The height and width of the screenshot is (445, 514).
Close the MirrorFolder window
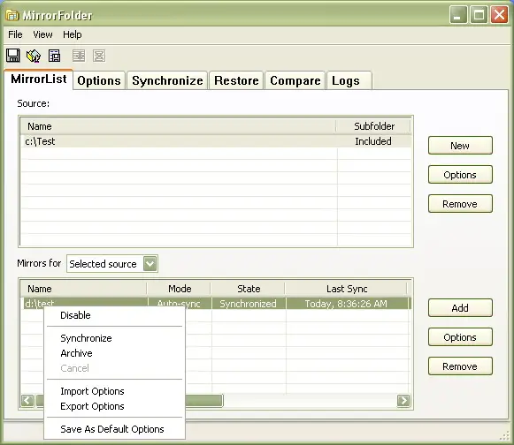[499, 15]
